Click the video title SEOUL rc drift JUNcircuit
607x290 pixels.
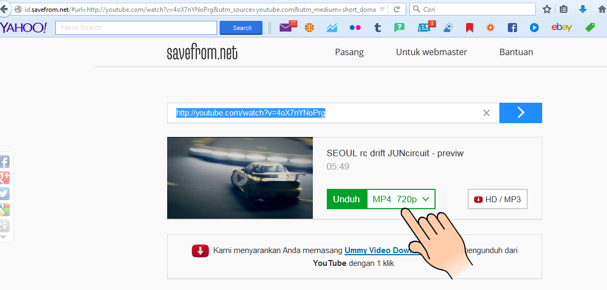click(x=395, y=153)
